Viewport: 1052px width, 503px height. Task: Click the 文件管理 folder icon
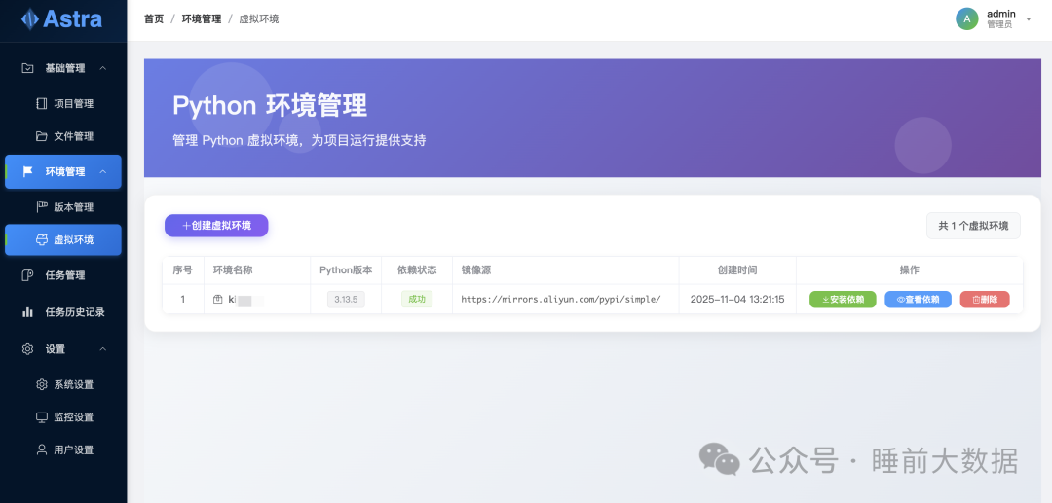coord(42,136)
